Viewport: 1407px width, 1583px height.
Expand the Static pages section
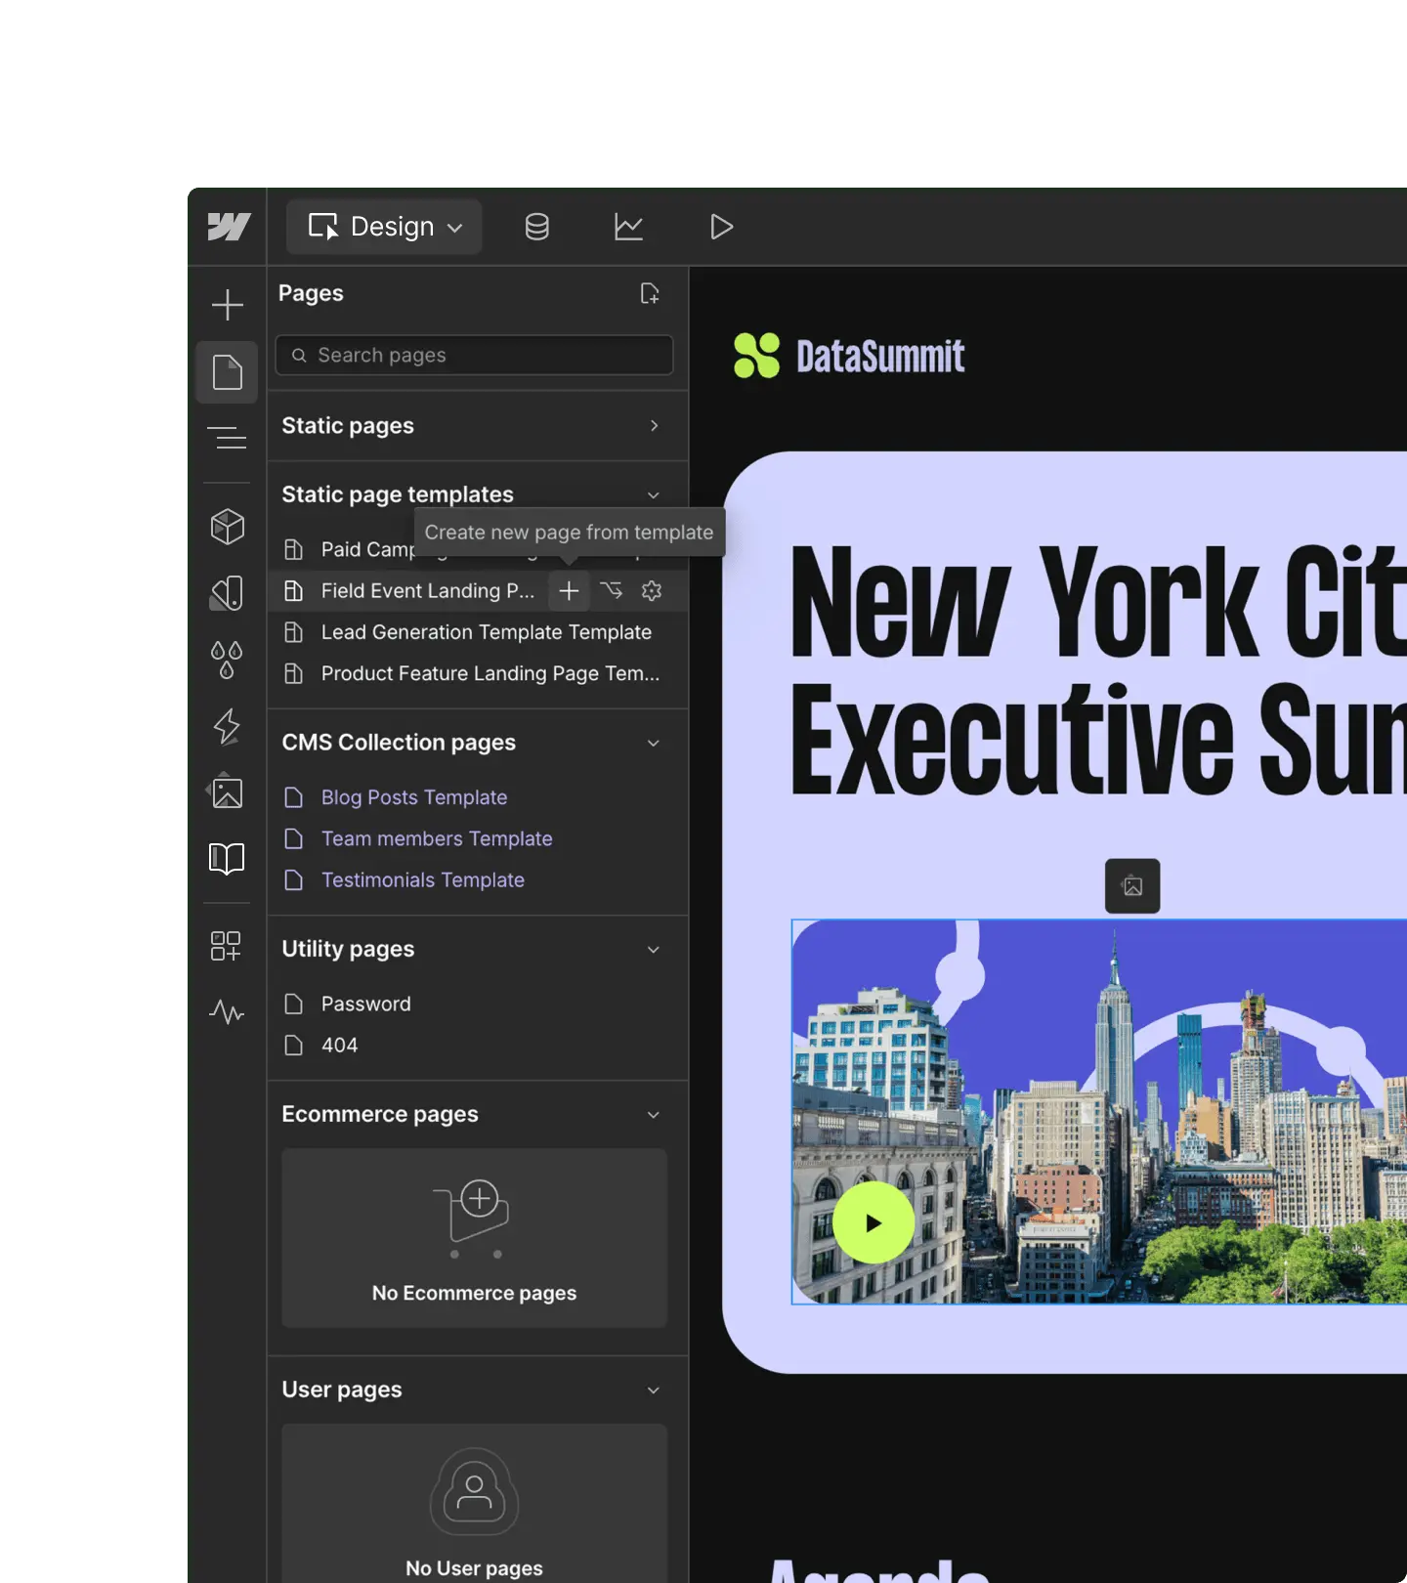coord(654,426)
